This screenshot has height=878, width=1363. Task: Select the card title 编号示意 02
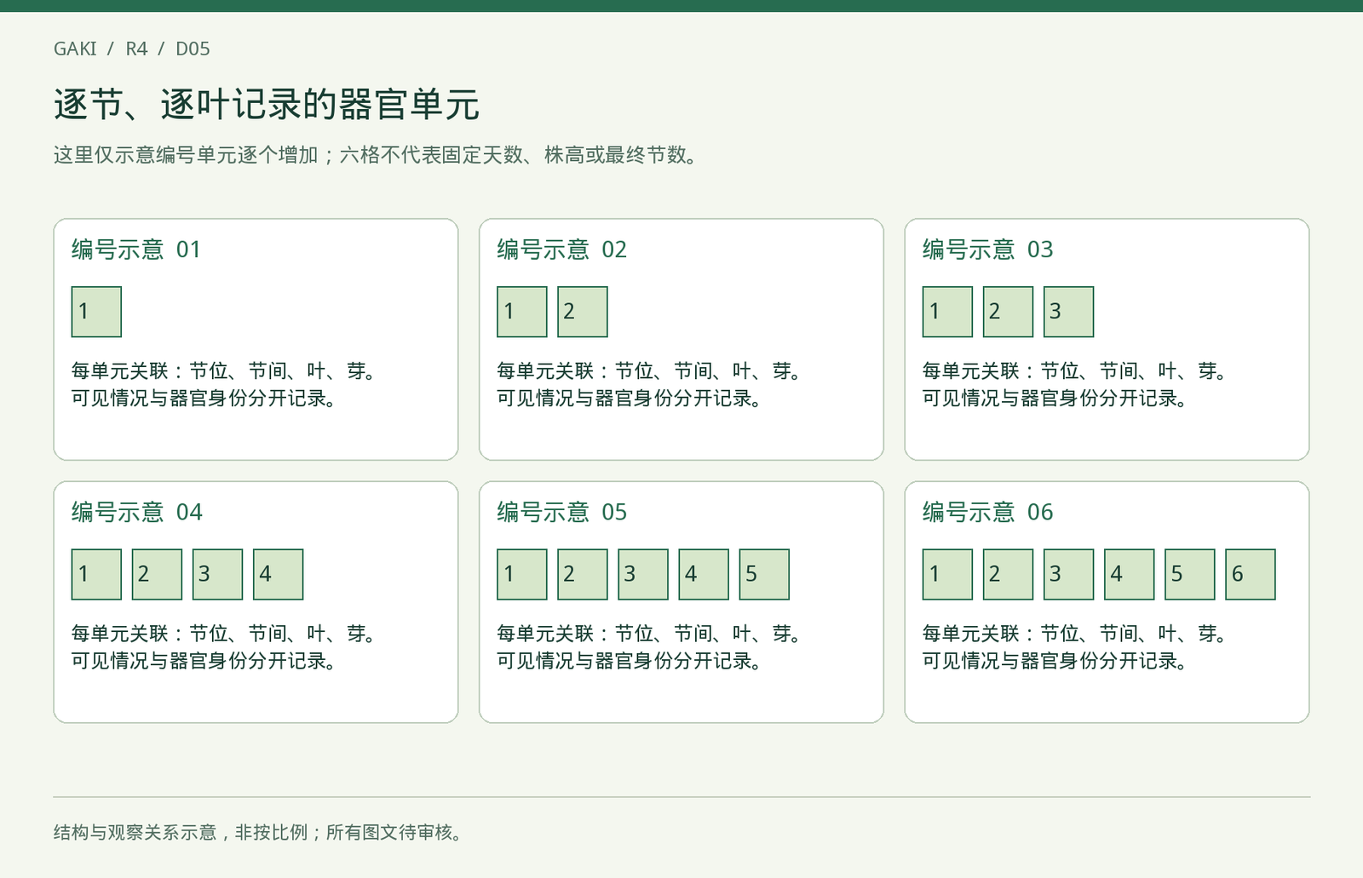[562, 250]
